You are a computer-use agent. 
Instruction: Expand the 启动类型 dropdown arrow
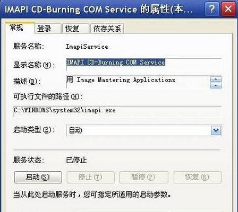(216, 130)
